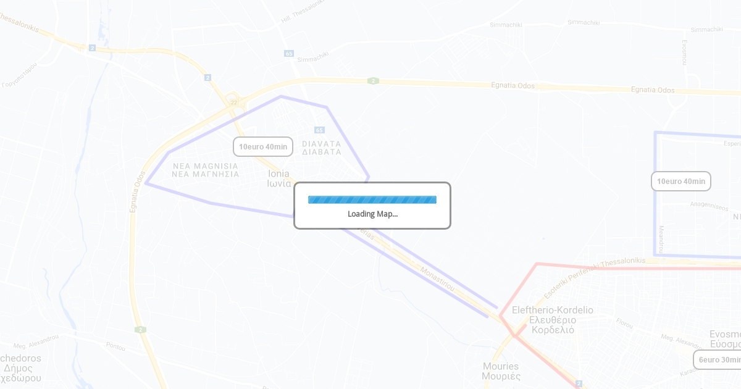Click the Loading Map... text
Image resolution: width=741 pixels, height=389 pixels.
372,214
